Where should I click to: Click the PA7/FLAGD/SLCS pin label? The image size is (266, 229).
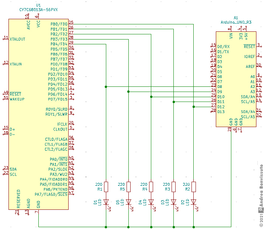coord(51,194)
